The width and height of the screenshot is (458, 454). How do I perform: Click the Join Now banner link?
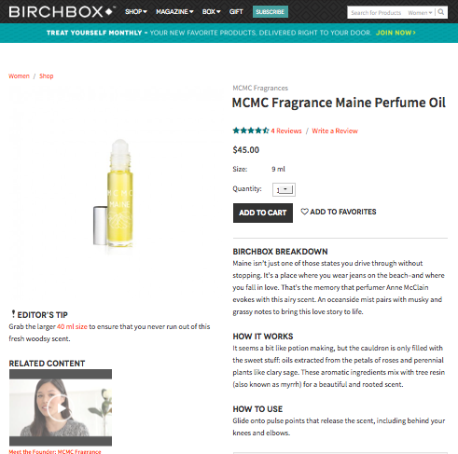396,33
